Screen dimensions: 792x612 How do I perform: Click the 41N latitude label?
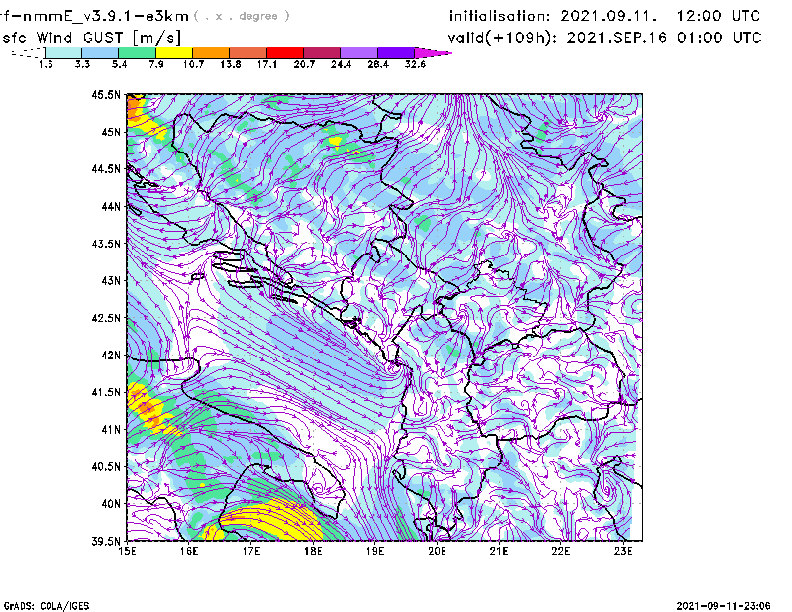[x=111, y=430]
